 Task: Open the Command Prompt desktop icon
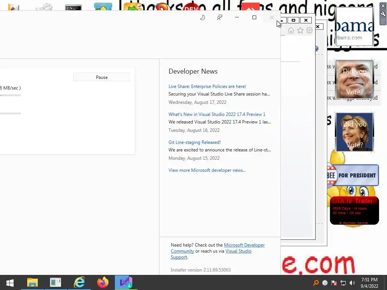coord(73,8)
